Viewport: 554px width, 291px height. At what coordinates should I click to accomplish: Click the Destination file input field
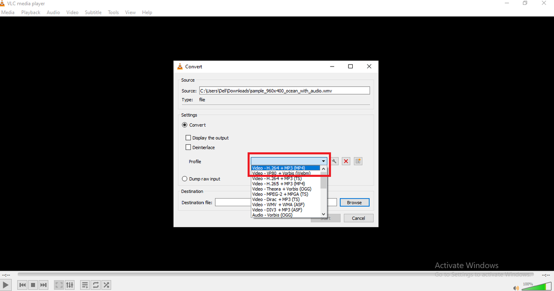coord(276,202)
